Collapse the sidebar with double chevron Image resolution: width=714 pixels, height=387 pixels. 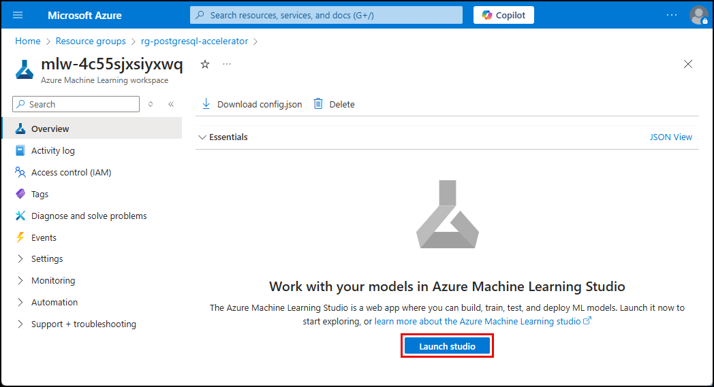click(171, 104)
